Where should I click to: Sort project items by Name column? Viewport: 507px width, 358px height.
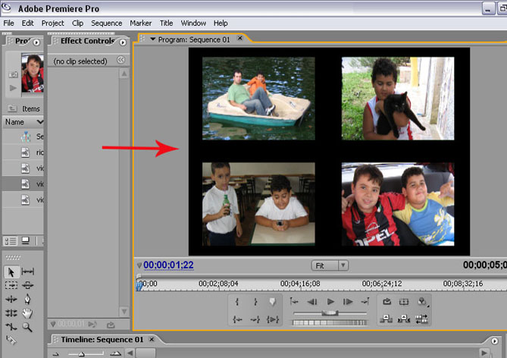15,121
